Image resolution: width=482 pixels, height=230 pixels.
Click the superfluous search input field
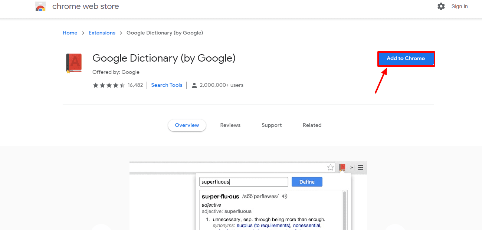coord(244,182)
